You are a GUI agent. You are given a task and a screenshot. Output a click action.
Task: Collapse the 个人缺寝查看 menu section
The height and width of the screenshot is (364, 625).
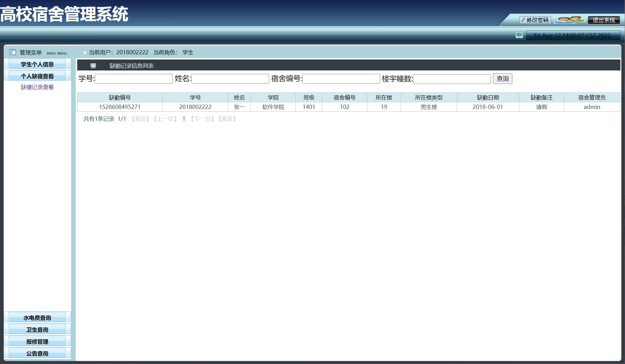click(x=37, y=76)
